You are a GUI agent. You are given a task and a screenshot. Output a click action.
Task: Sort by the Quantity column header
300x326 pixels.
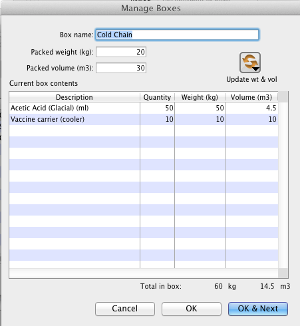tap(157, 97)
